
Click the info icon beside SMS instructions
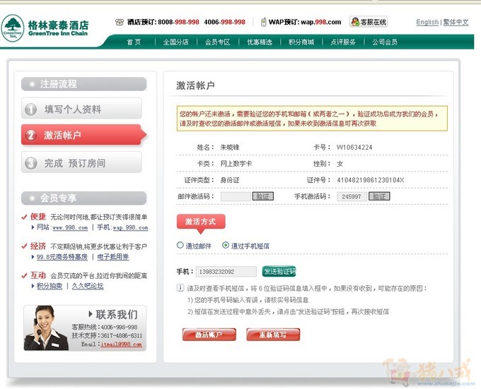click(180, 288)
